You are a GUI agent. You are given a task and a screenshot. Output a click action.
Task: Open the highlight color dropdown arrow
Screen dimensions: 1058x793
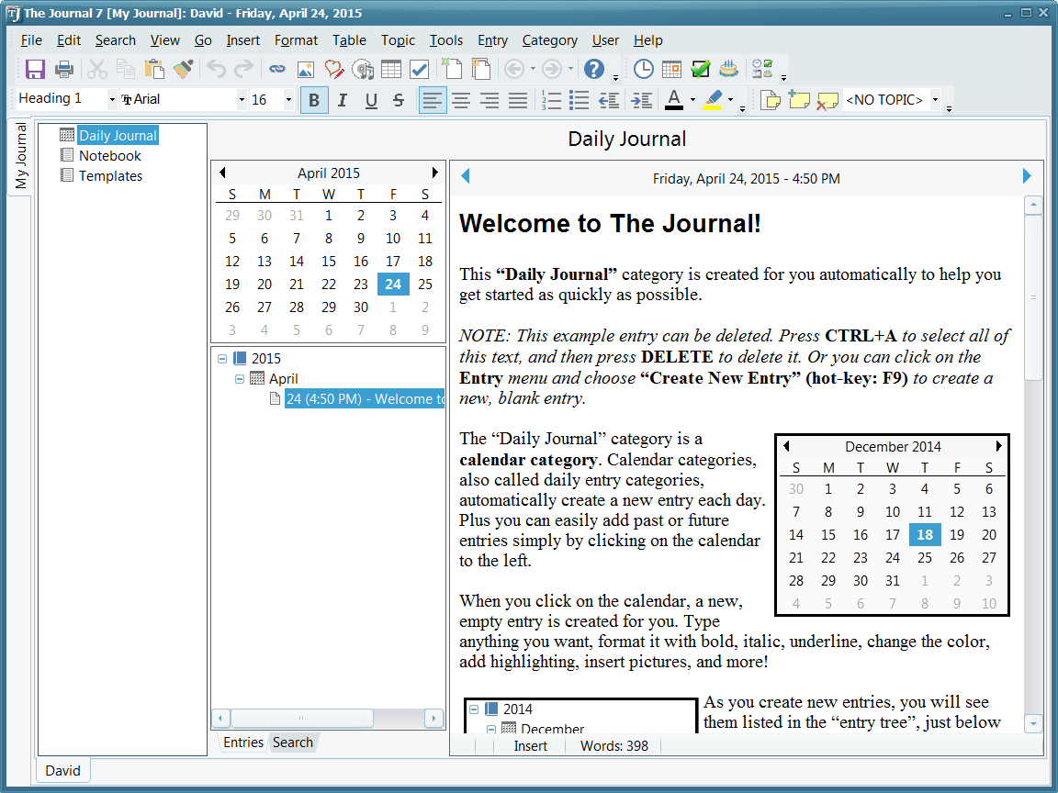[x=730, y=100]
